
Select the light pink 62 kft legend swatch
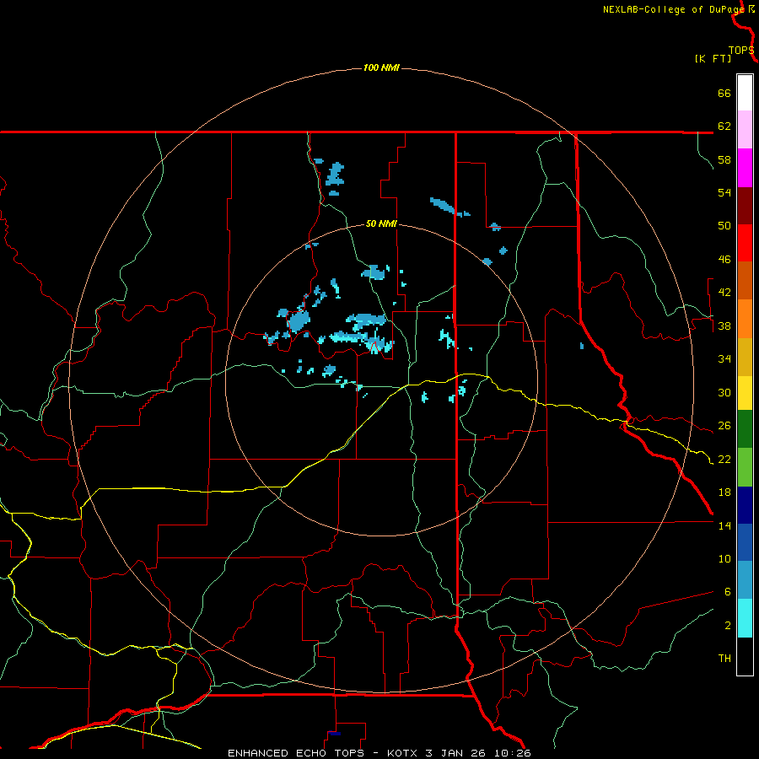745,130
